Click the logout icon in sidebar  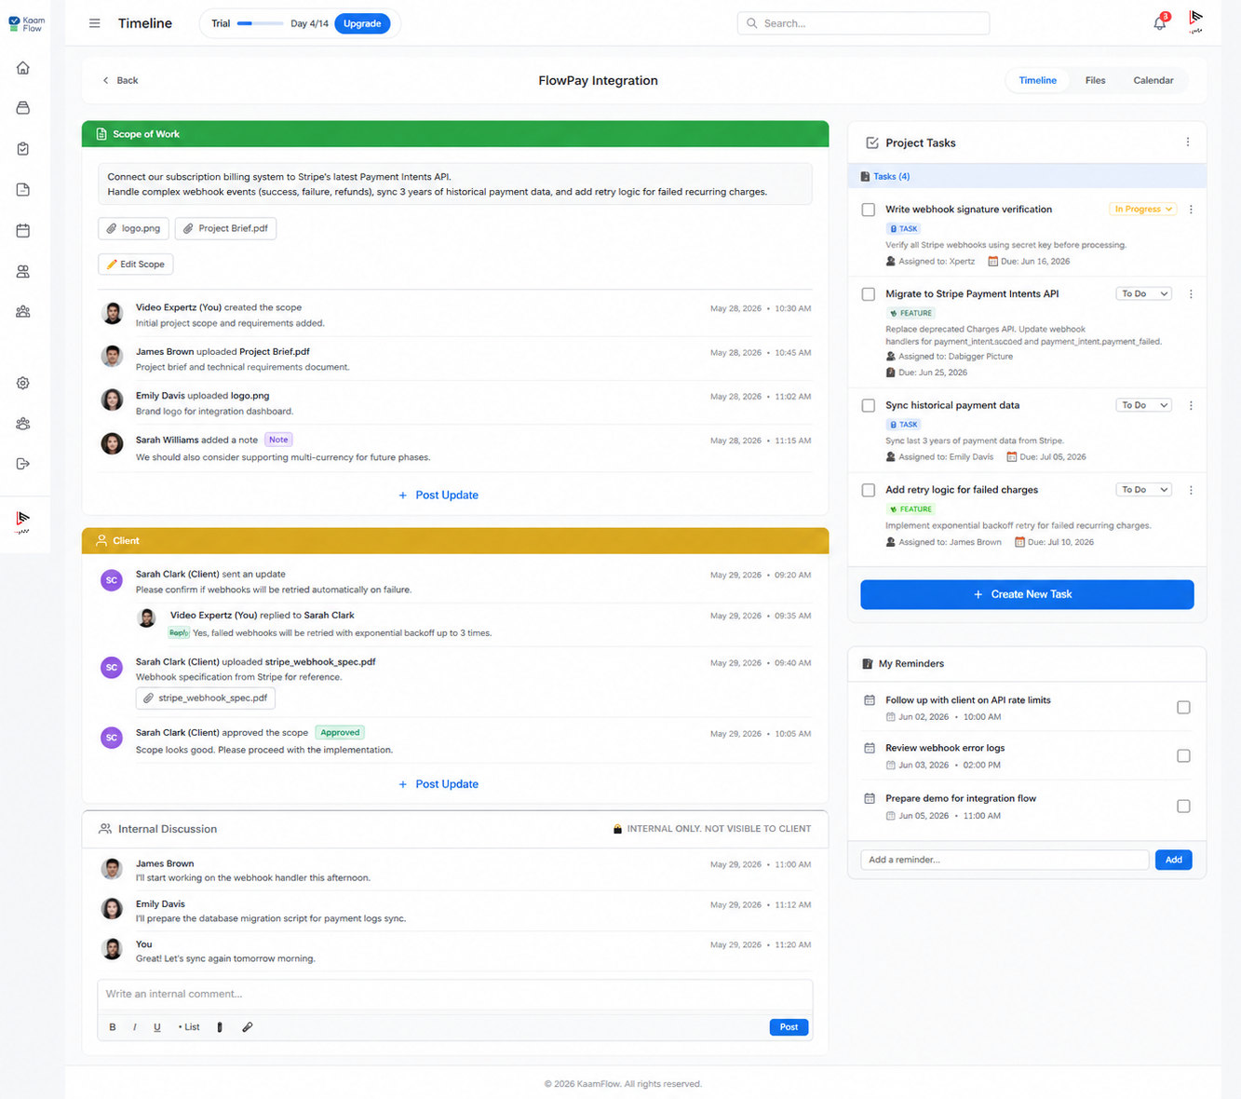tap(23, 464)
